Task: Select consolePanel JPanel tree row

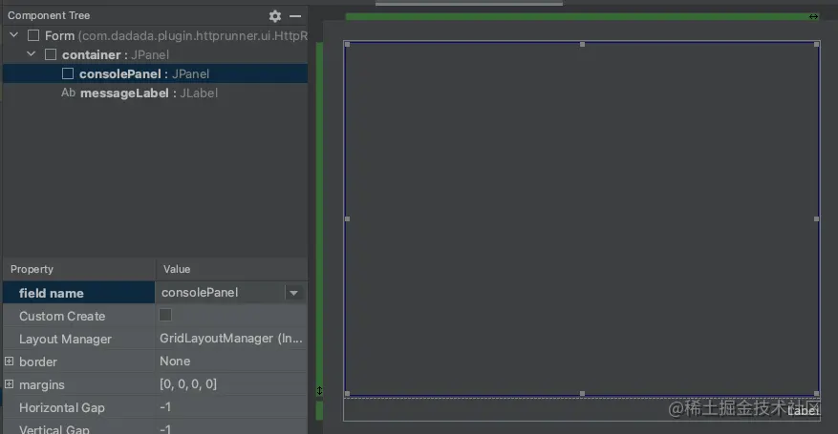Action: pos(155,73)
